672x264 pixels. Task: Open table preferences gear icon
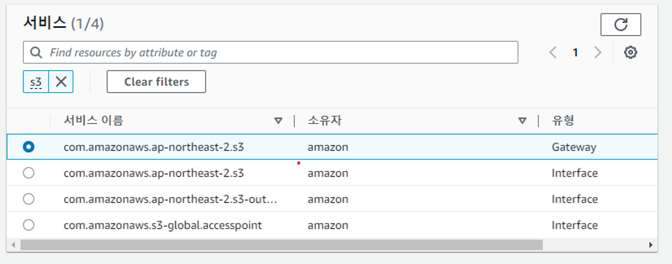(x=630, y=52)
